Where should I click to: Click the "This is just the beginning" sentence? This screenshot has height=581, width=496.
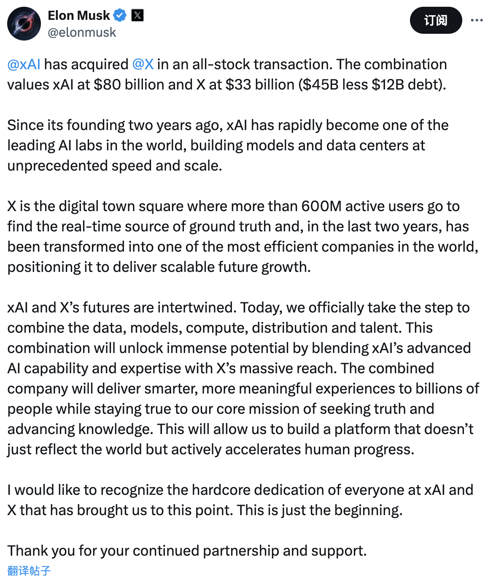pyautogui.click(x=319, y=510)
